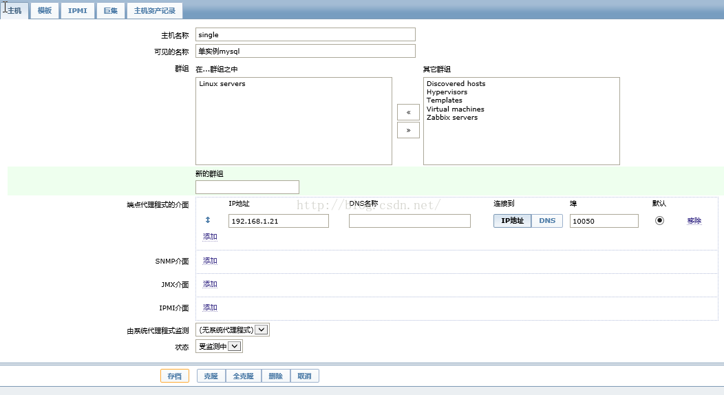This screenshot has height=395, width=724.
Task: Click the 主机名称 input field
Action: click(305, 34)
